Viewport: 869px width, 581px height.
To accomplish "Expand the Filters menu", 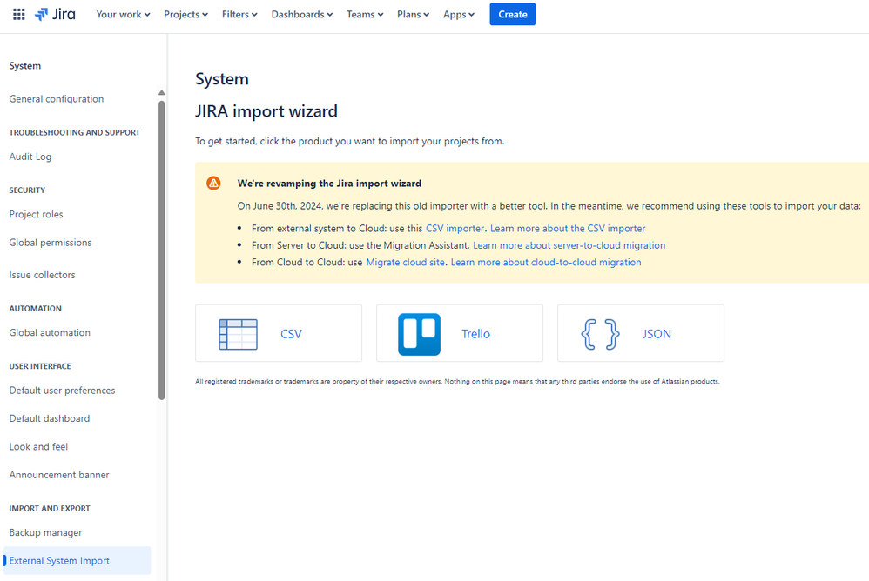I will tap(239, 15).
